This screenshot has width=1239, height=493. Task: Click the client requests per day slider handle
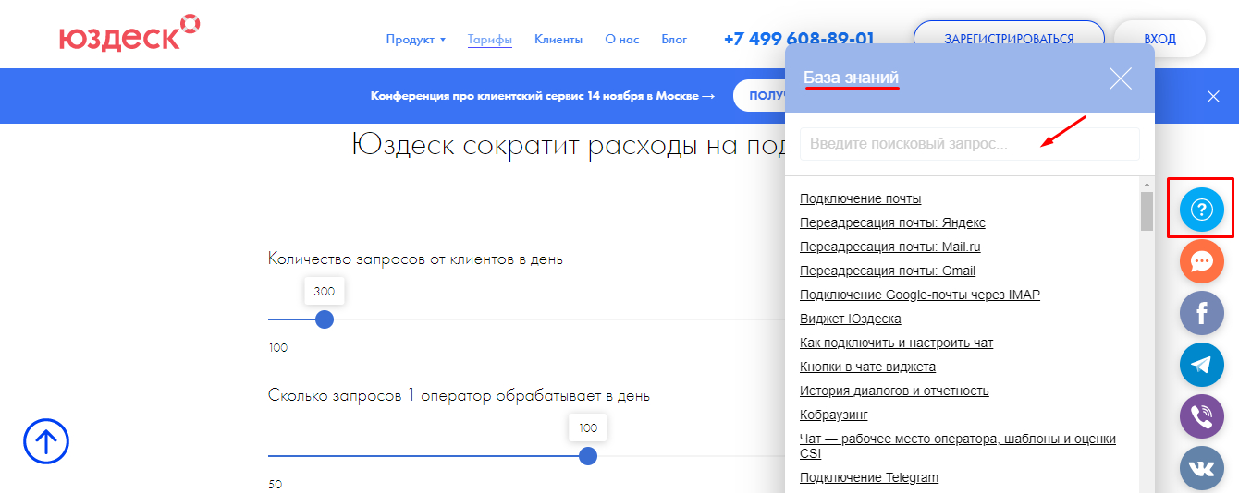click(x=324, y=319)
